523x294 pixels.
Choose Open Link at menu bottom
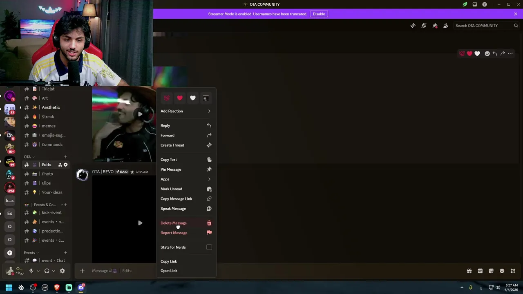(x=186, y=271)
